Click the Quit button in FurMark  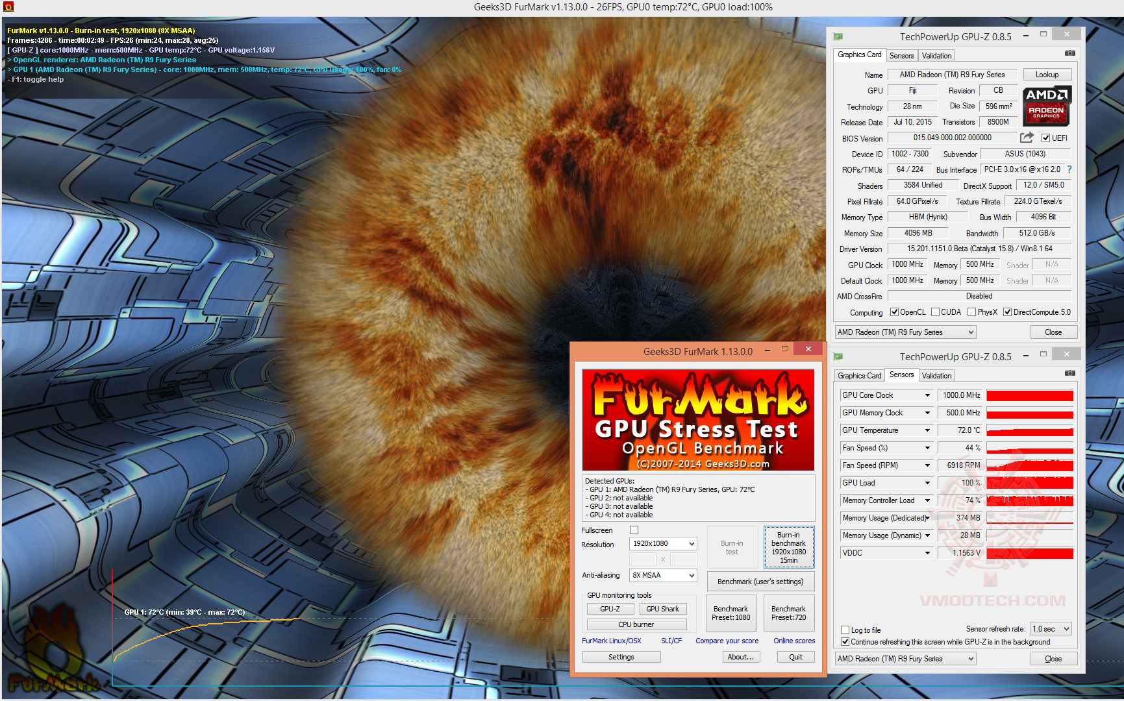tap(795, 657)
